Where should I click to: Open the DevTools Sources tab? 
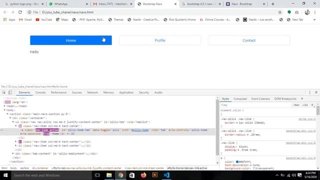coord(76,92)
